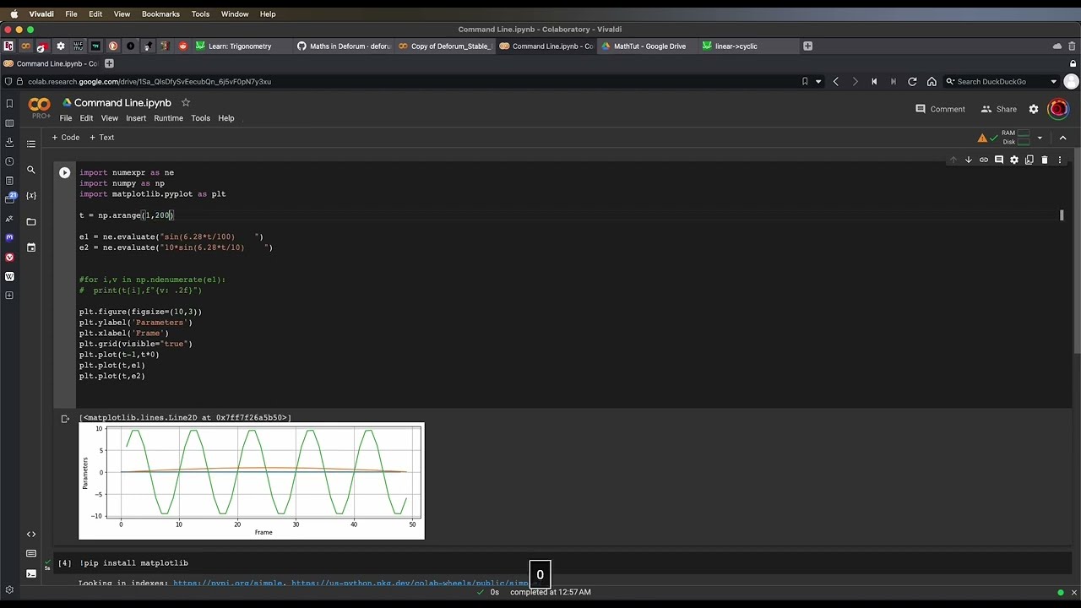Open the pypi.org/simple link
The height and width of the screenshot is (608, 1081).
coord(229,583)
